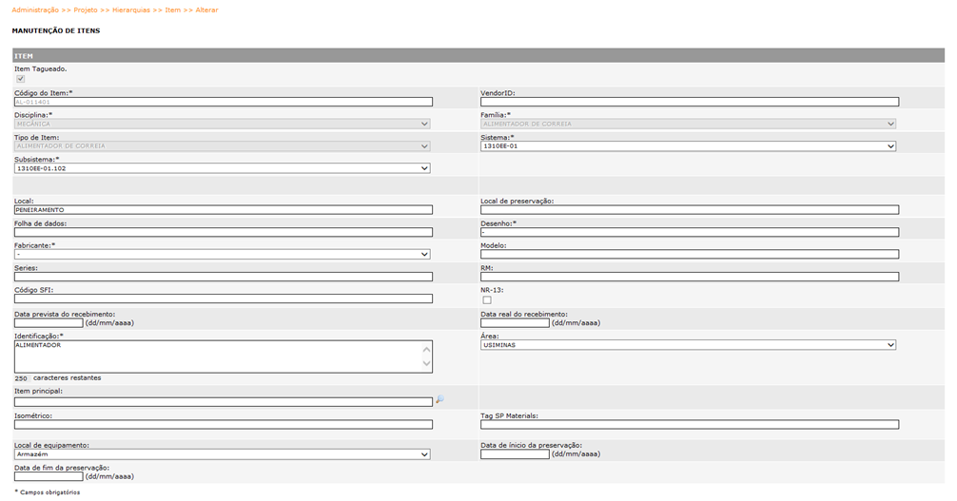The height and width of the screenshot is (501, 957).
Task: Expand the Subsistema dropdown
Action: [x=223, y=168]
